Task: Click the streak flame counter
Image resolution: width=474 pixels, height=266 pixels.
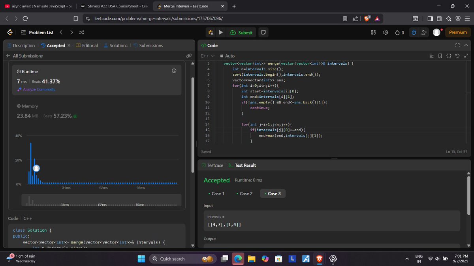Action: tap(399, 32)
